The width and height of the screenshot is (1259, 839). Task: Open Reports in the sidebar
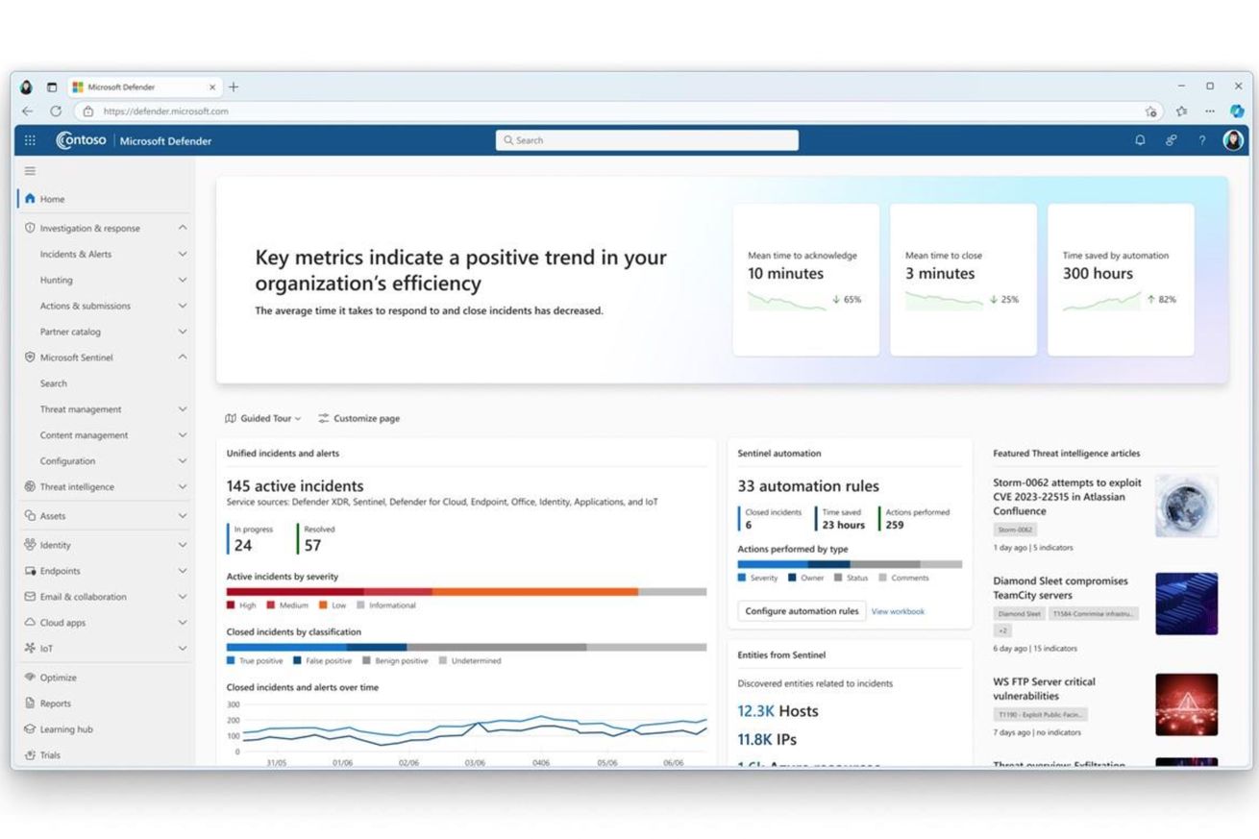(55, 703)
